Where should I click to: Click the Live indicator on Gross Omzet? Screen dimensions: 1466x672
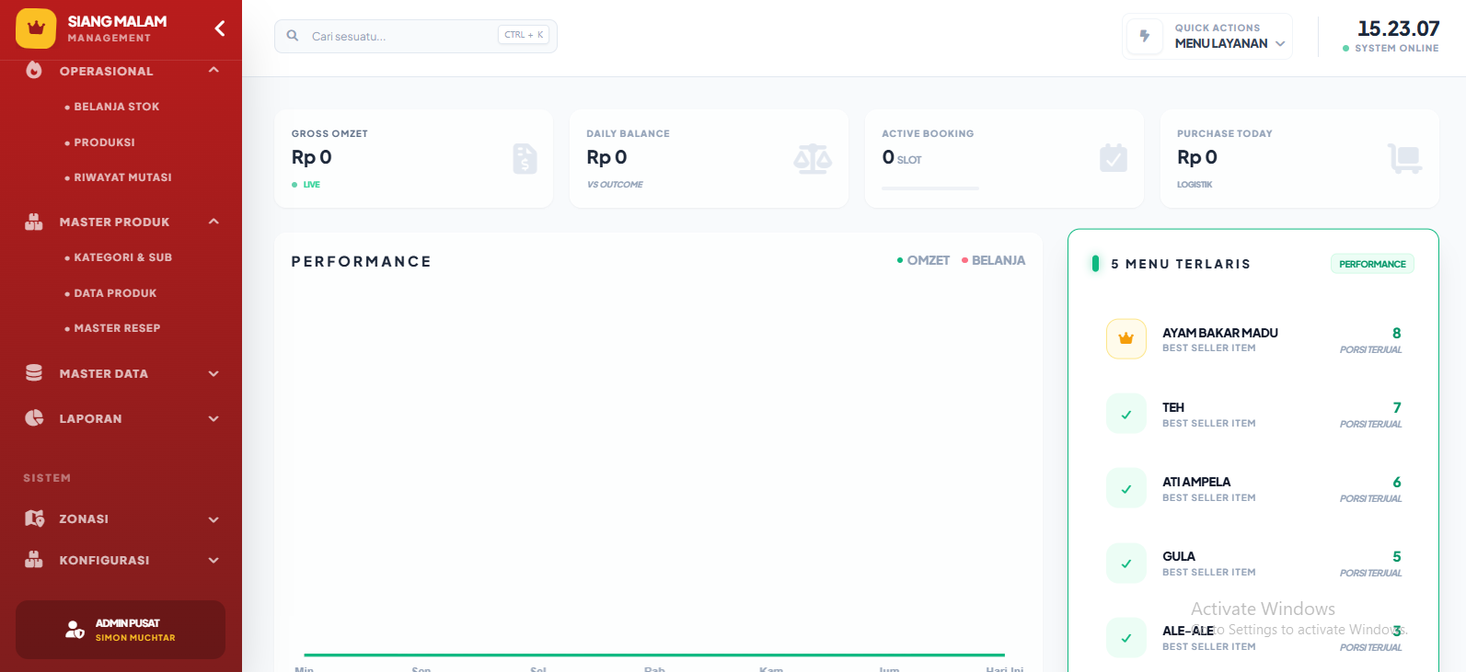click(x=306, y=185)
